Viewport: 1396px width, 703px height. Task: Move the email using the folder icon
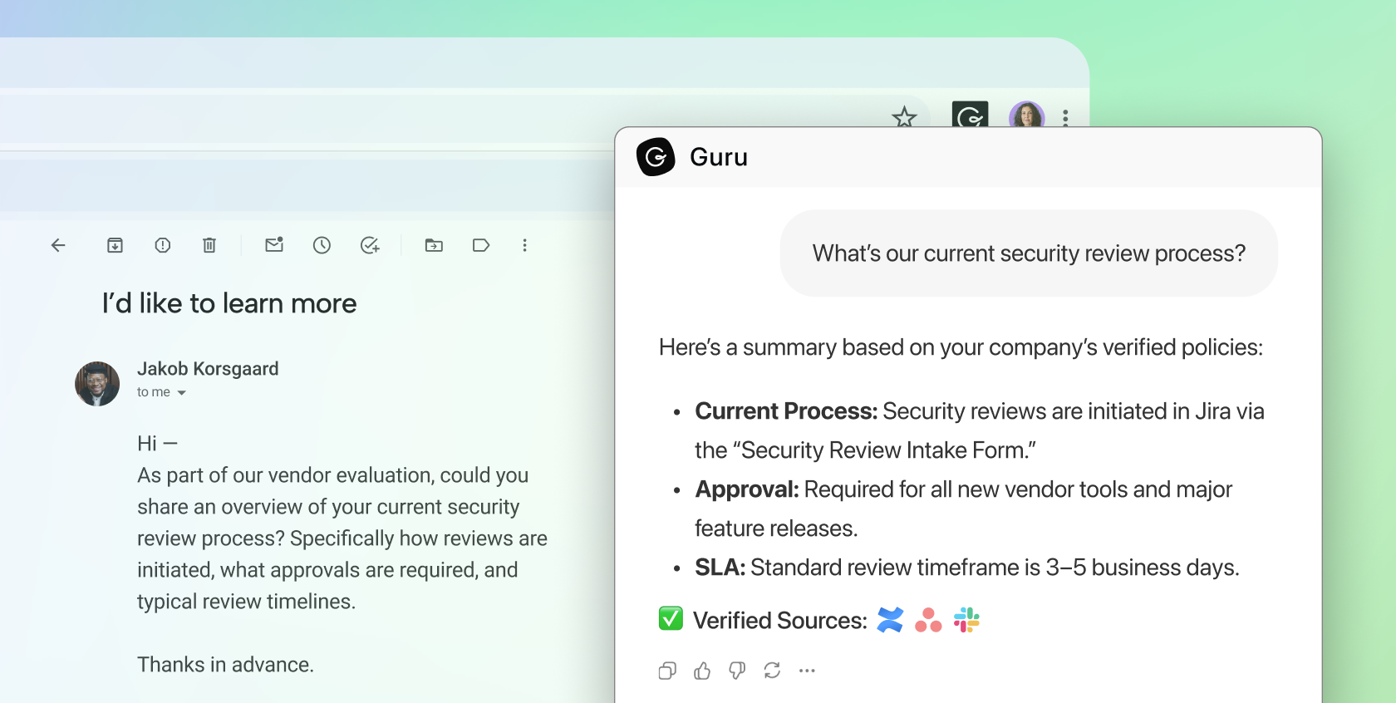[x=434, y=245]
